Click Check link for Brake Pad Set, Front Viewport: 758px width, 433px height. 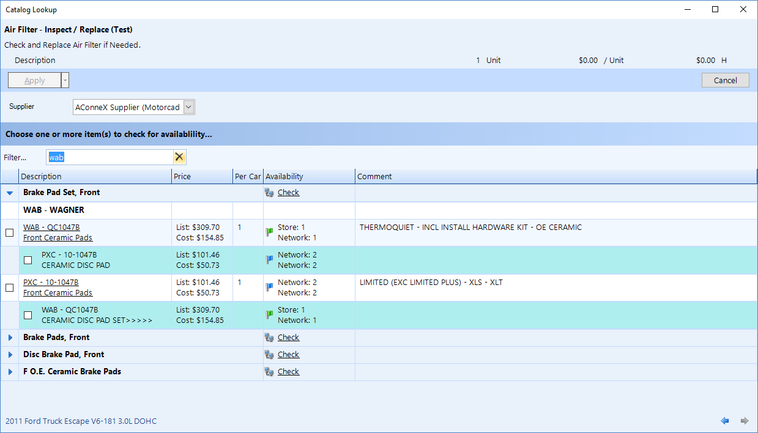point(288,193)
